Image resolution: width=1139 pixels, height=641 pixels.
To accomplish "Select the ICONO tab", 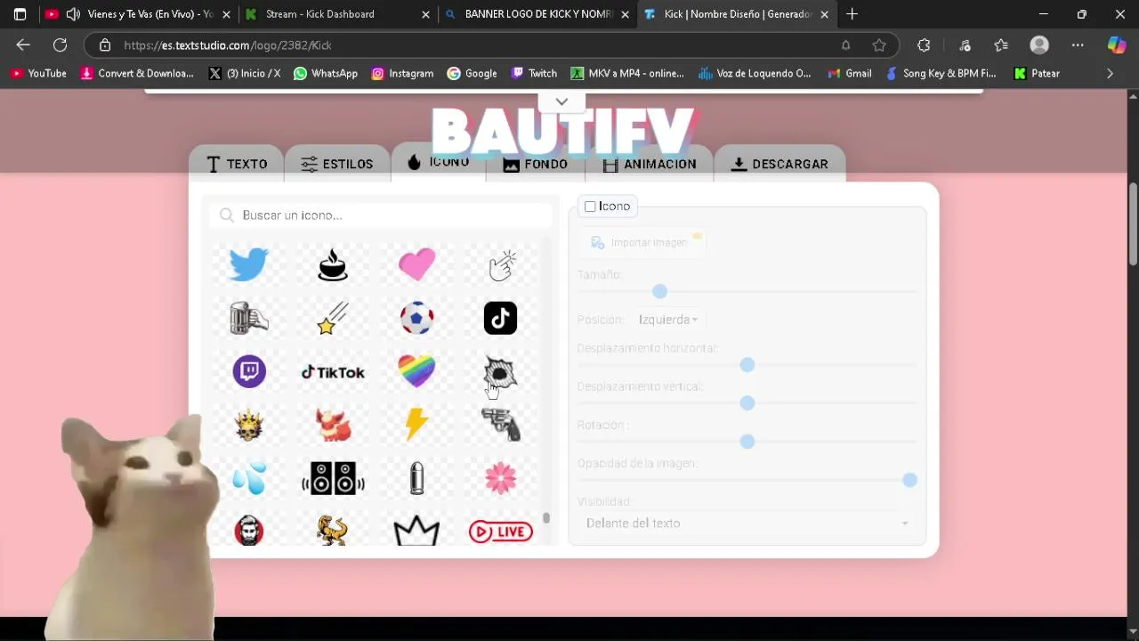I will coord(439,162).
